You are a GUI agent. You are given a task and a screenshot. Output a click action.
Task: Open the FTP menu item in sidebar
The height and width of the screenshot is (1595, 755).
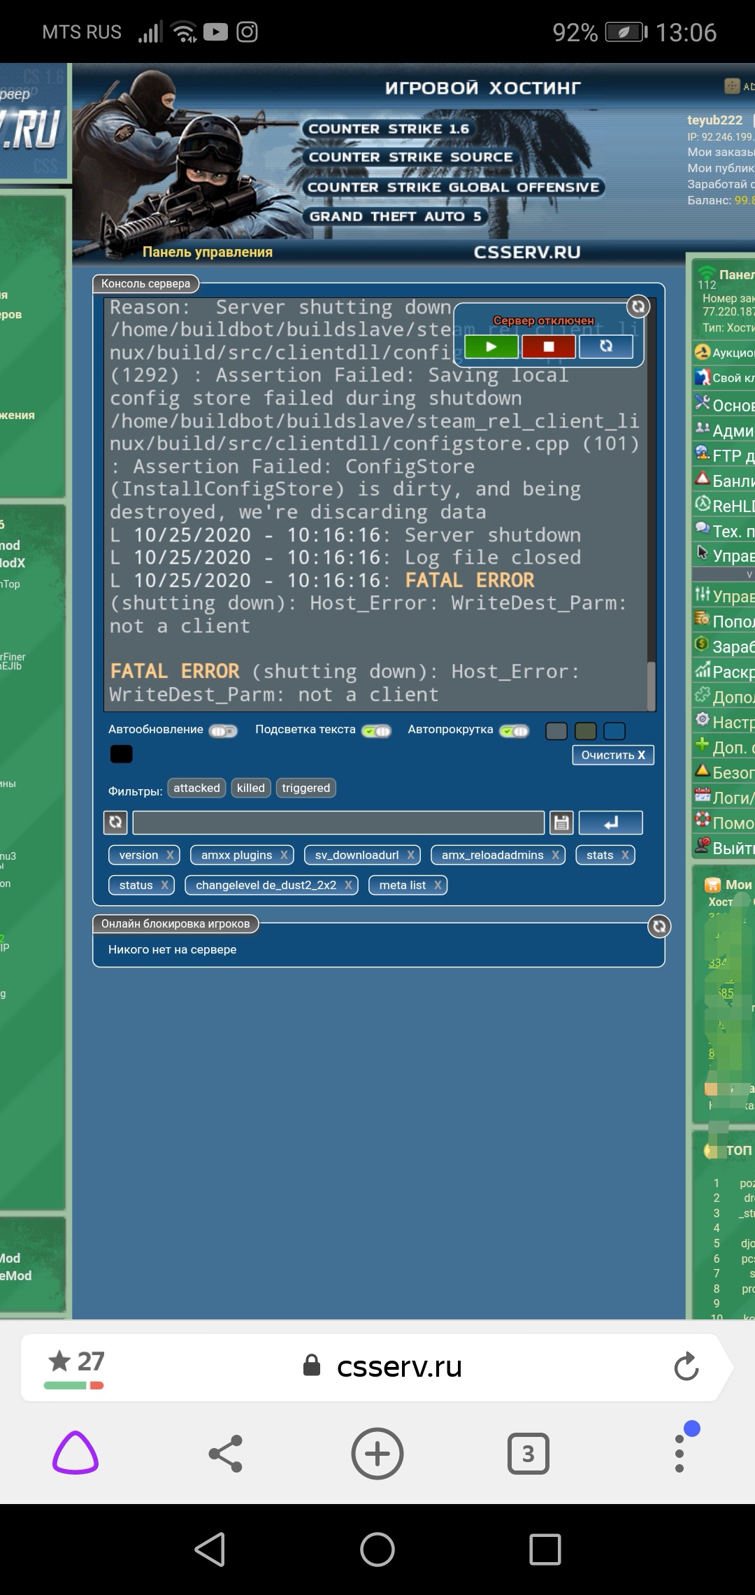pyautogui.click(x=724, y=456)
